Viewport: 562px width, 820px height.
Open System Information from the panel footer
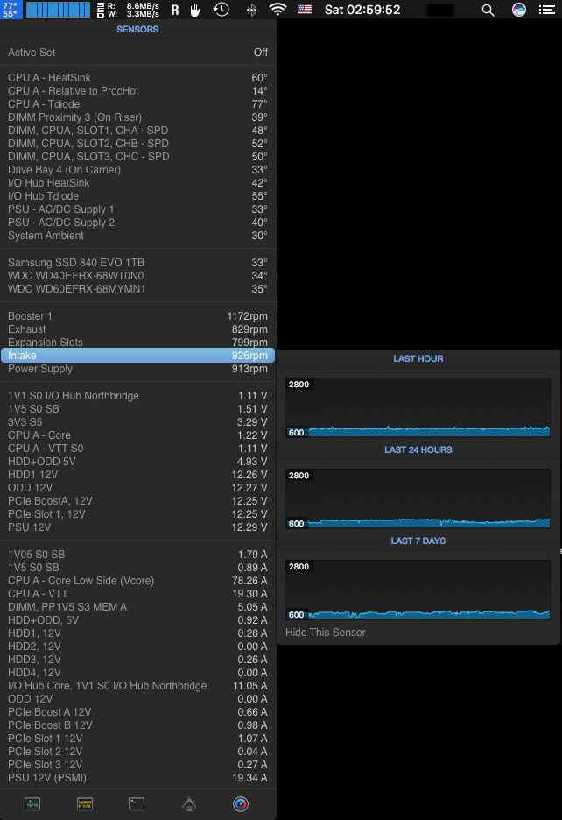click(x=189, y=803)
